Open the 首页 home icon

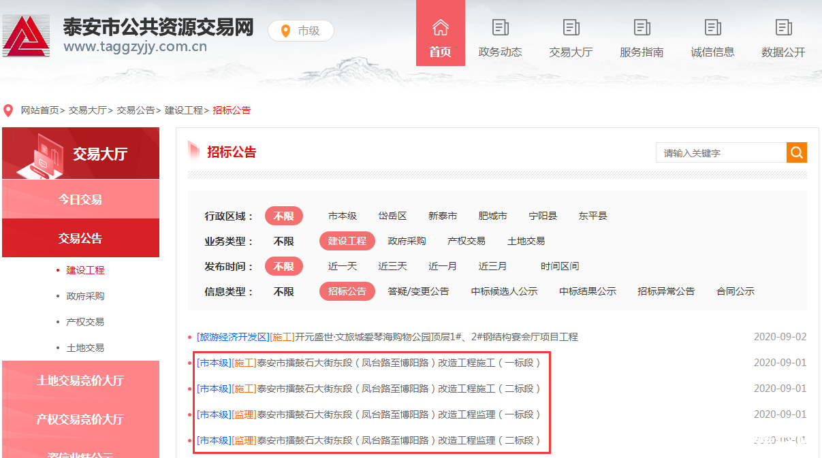[x=441, y=28]
